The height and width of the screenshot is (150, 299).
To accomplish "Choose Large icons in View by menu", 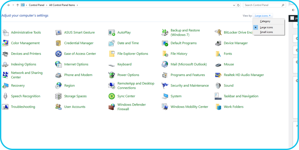I will click(266, 27).
